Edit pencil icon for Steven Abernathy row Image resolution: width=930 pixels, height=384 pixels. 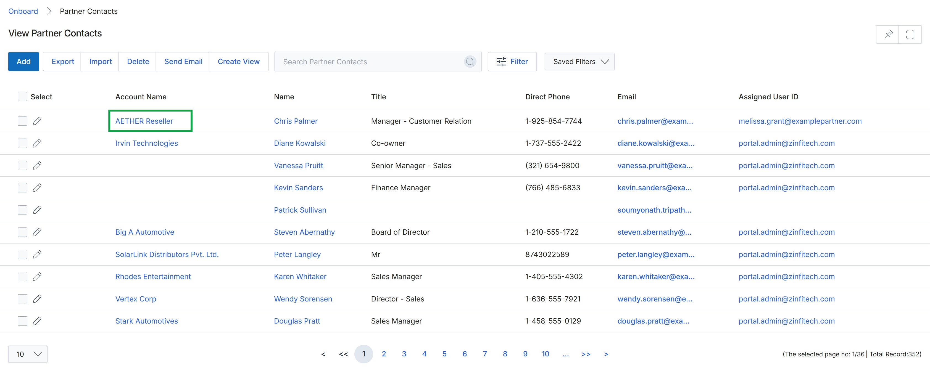click(37, 232)
